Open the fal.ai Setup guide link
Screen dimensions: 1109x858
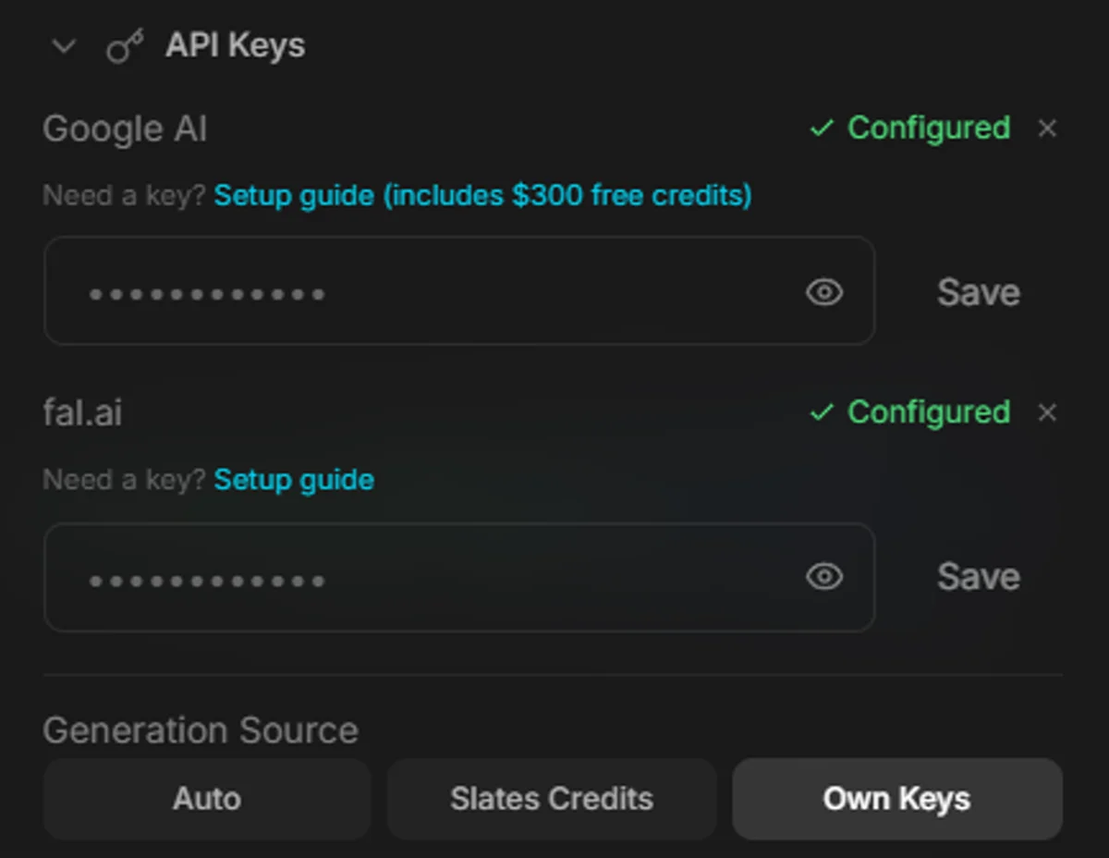point(294,480)
